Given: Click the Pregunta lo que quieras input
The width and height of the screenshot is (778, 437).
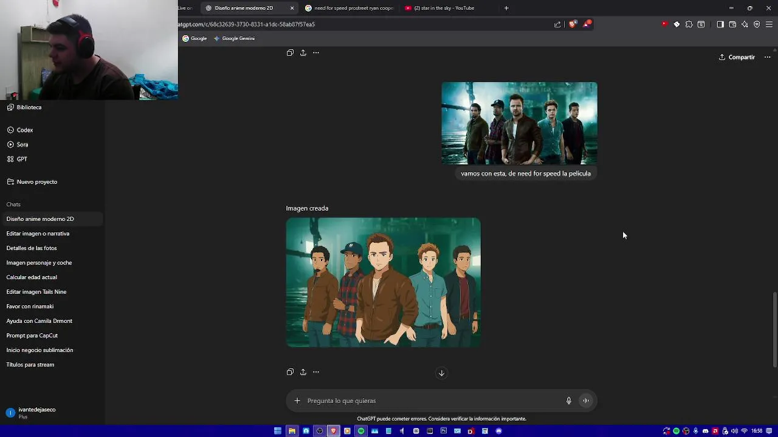Looking at the screenshot, I should pos(432,401).
